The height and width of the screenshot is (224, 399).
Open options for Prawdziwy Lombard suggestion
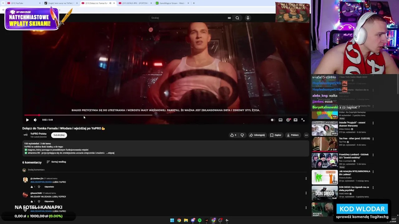pos(373,155)
